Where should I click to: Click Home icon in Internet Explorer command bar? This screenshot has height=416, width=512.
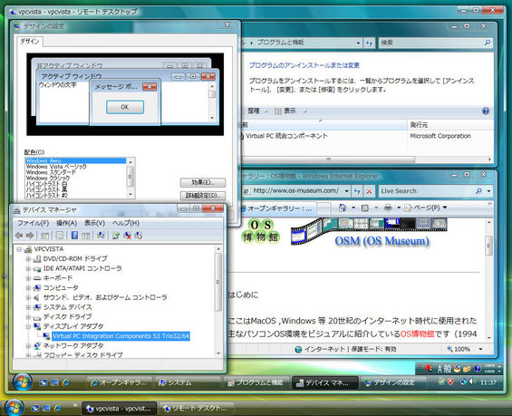[343, 208]
